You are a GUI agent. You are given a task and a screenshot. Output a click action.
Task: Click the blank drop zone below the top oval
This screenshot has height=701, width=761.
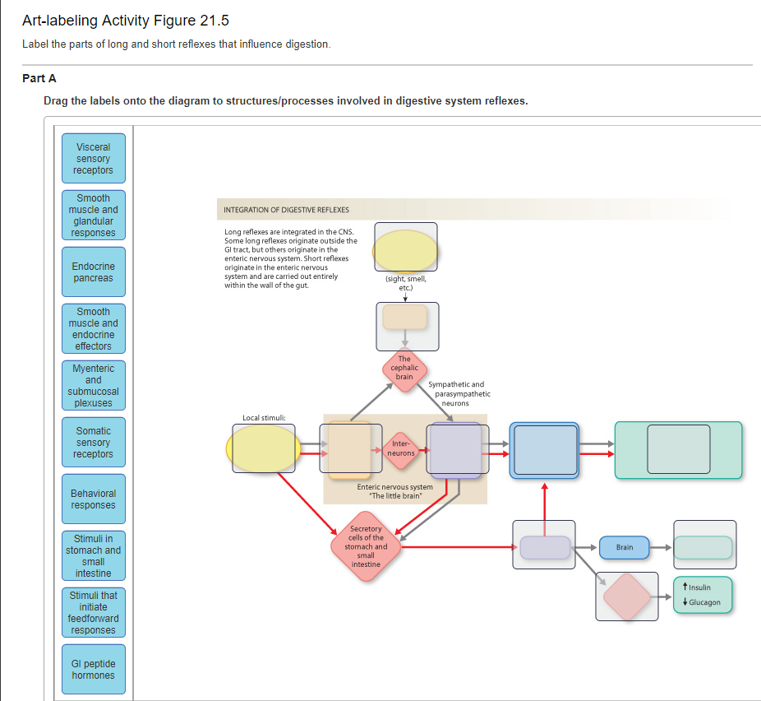406,326
